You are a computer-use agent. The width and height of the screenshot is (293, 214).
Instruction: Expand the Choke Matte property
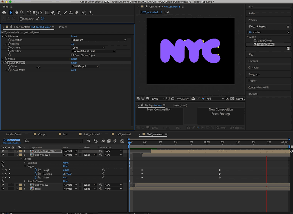click(6, 70)
